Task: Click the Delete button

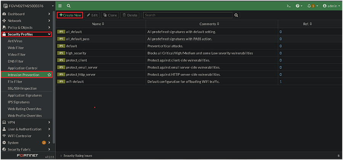Action: [130, 15]
